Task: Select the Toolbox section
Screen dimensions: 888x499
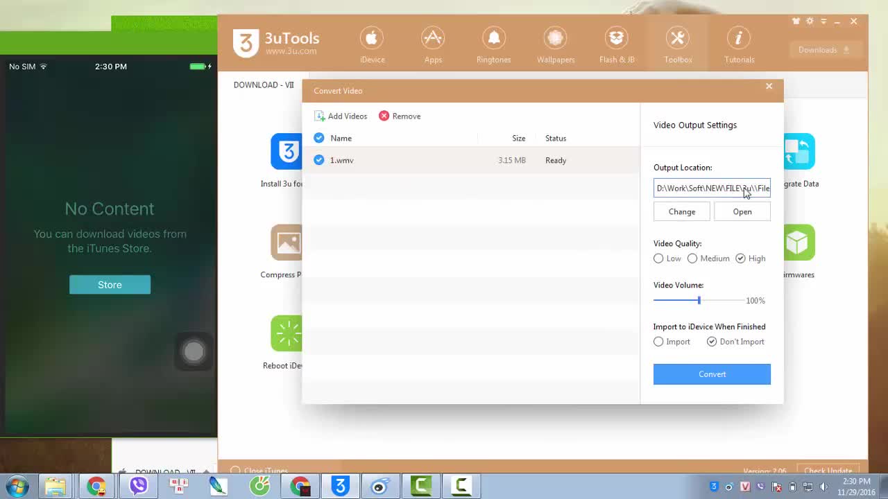Action: 678,46
